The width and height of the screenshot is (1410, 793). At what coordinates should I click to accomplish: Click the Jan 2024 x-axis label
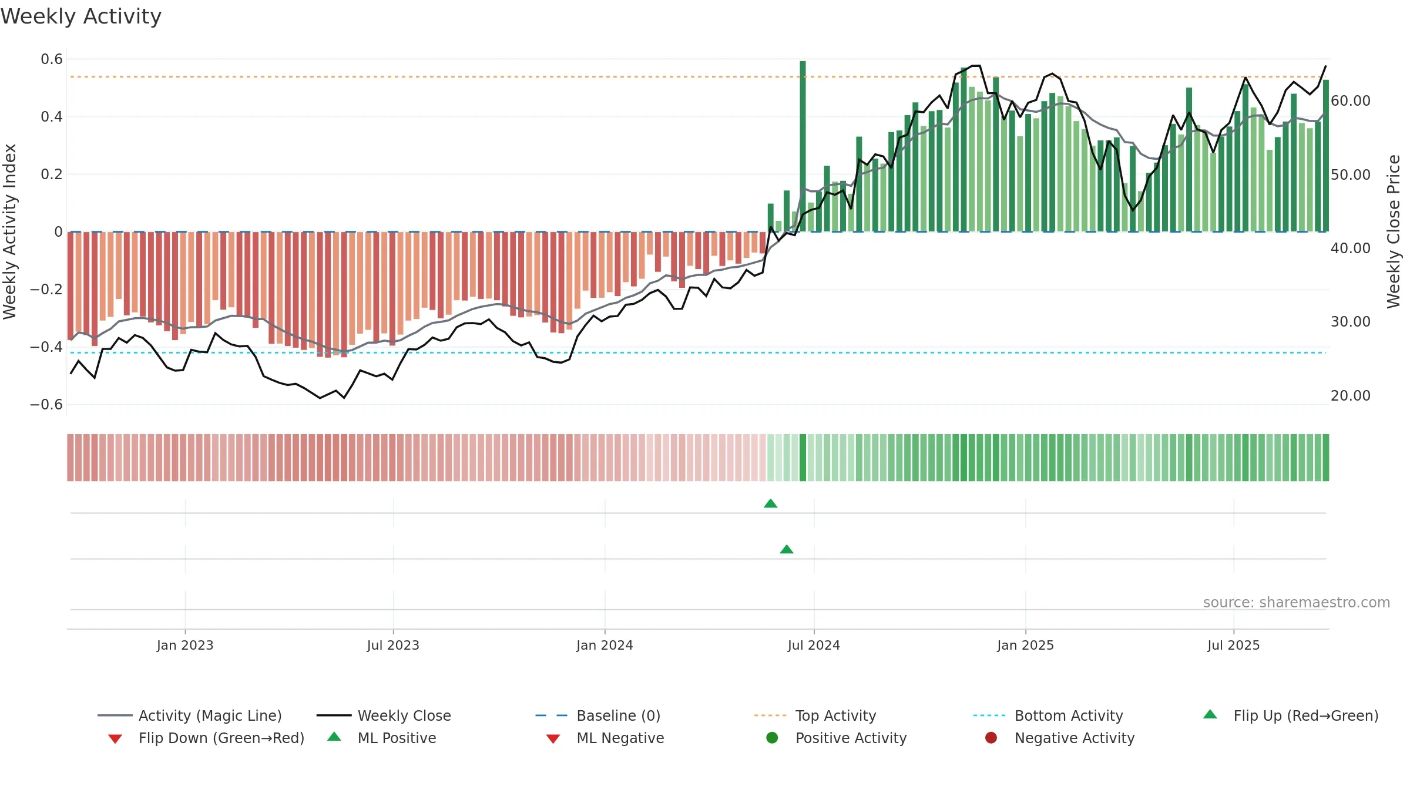click(x=605, y=645)
